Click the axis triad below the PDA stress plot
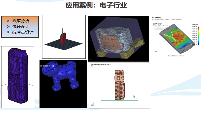Image resolution: width=205 pixels, height=114 pixels. (155, 52)
